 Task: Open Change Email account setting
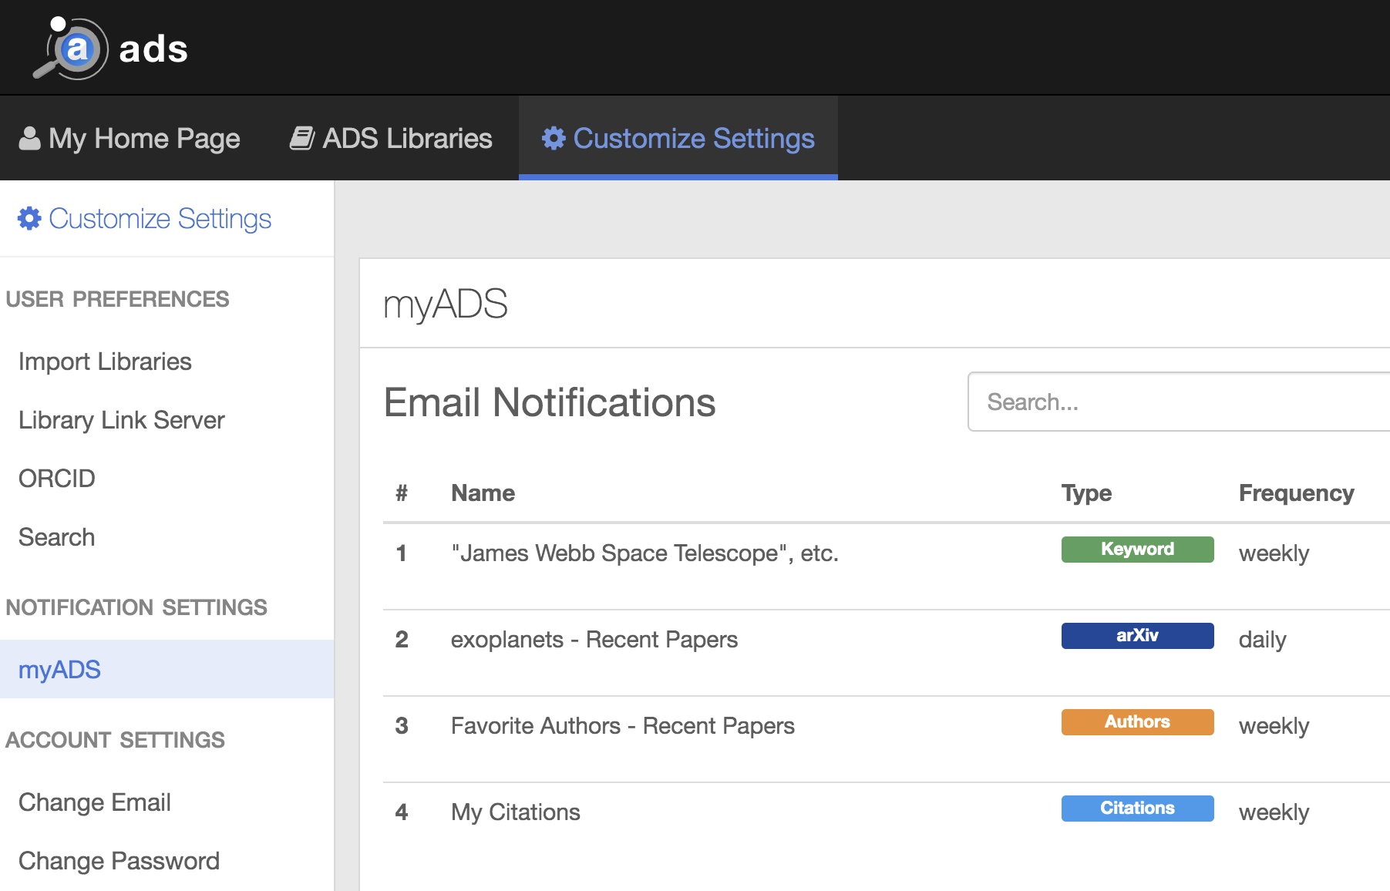point(95,802)
